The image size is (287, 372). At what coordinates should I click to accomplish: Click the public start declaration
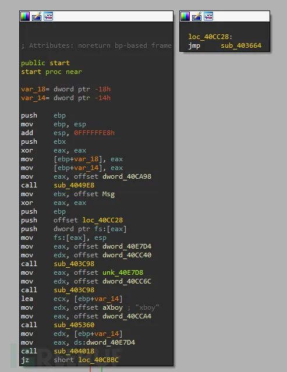pyautogui.click(x=45, y=63)
